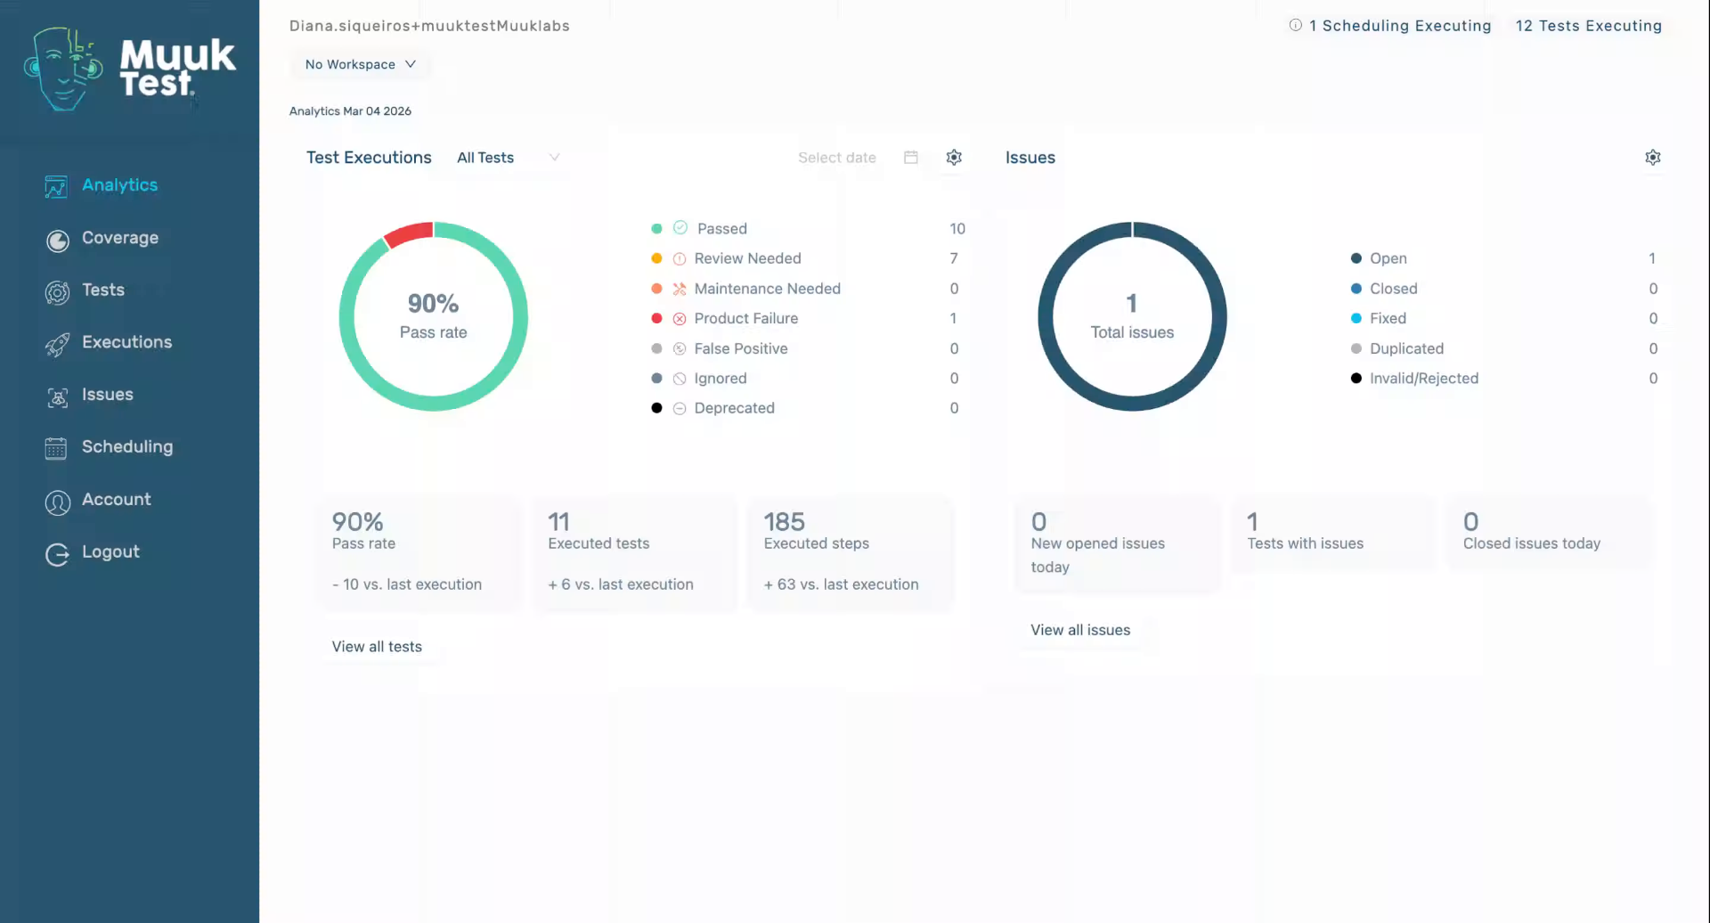Switch to the Issues section
Image resolution: width=1710 pixels, height=923 pixels.
coord(1030,157)
